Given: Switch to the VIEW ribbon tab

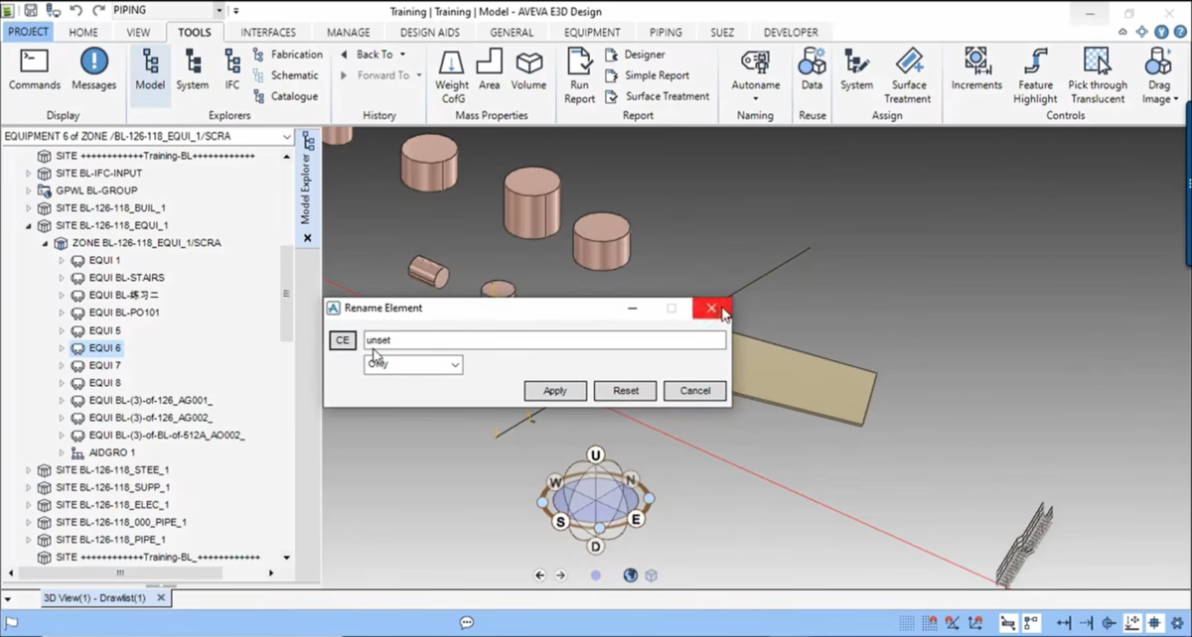Looking at the screenshot, I should pos(138,32).
